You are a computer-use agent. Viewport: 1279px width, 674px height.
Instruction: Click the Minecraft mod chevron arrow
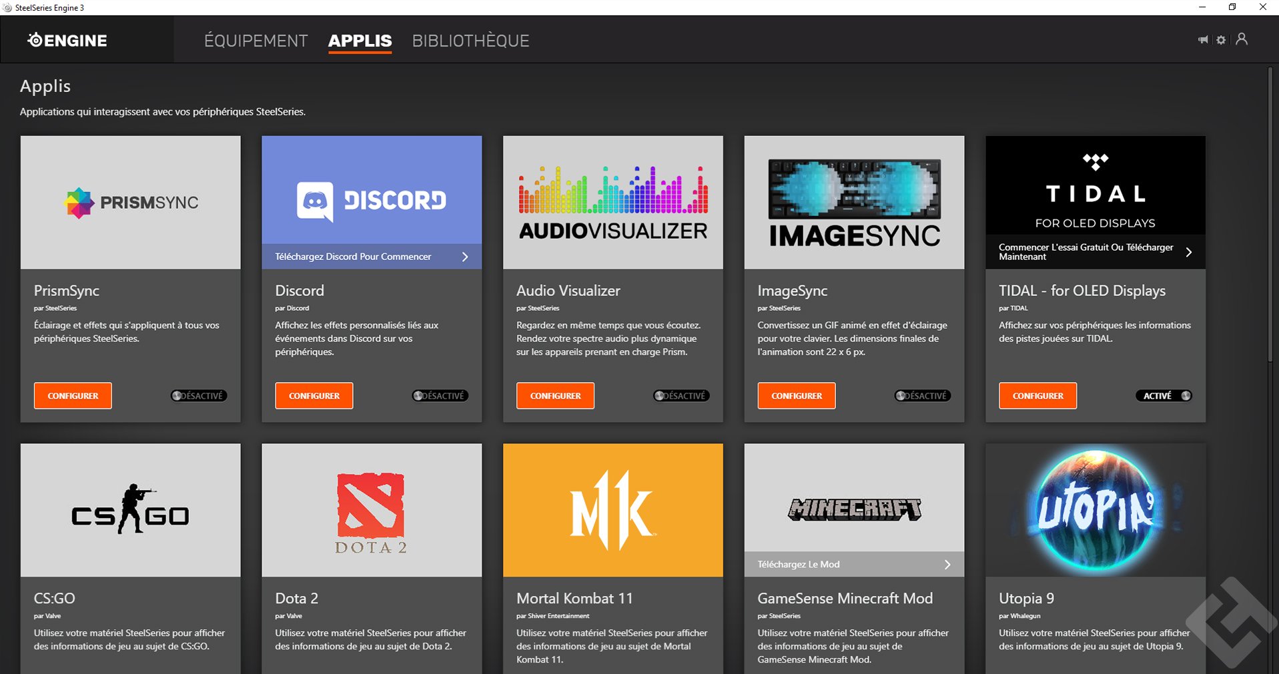[x=947, y=565]
